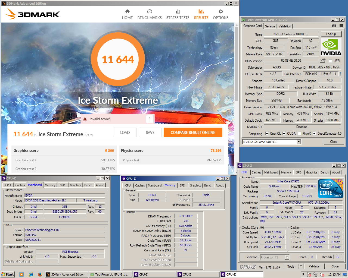The width and height of the screenshot is (348, 278).
Task: Go to 3DMark Home icon
Action: pos(127,11)
